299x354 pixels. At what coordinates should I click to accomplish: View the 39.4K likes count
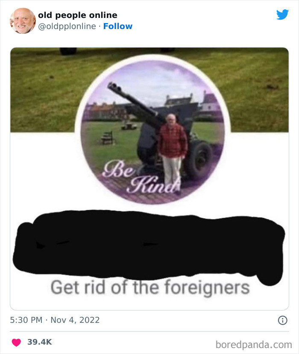[x=40, y=342]
